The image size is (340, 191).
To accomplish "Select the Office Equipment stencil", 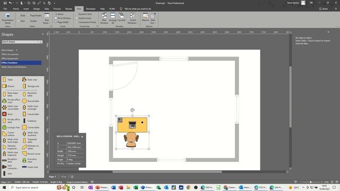I will pyautogui.click(x=10, y=58).
